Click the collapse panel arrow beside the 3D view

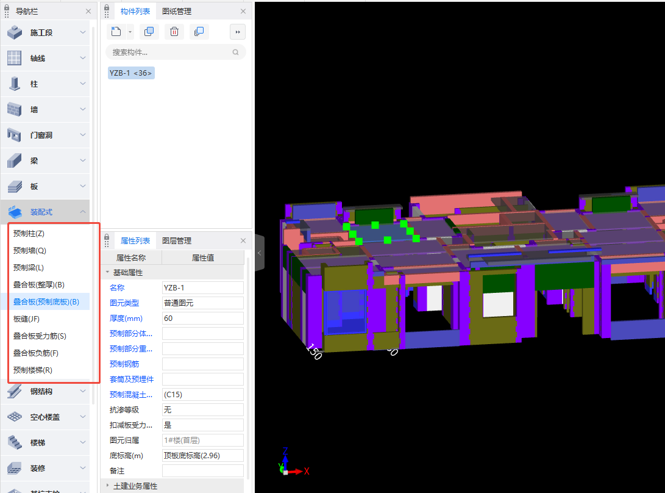[x=259, y=252]
